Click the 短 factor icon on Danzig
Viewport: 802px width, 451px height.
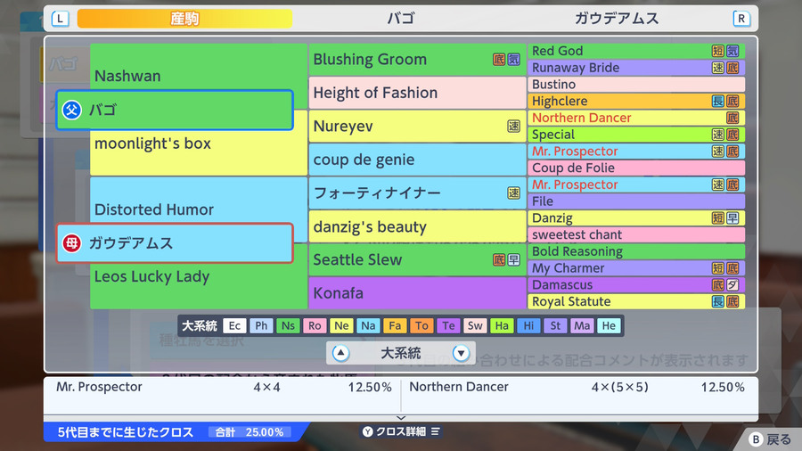[x=718, y=217]
